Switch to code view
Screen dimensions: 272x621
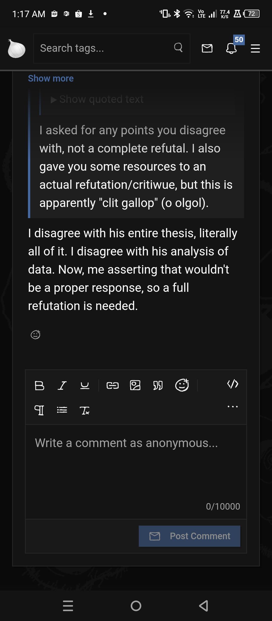(x=232, y=384)
